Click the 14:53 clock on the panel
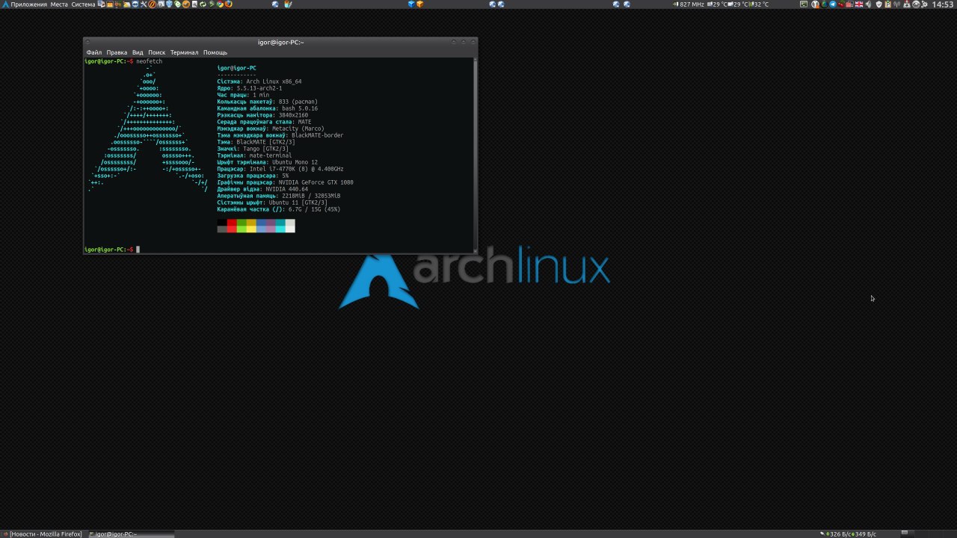This screenshot has height=538, width=957. coord(943,4)
